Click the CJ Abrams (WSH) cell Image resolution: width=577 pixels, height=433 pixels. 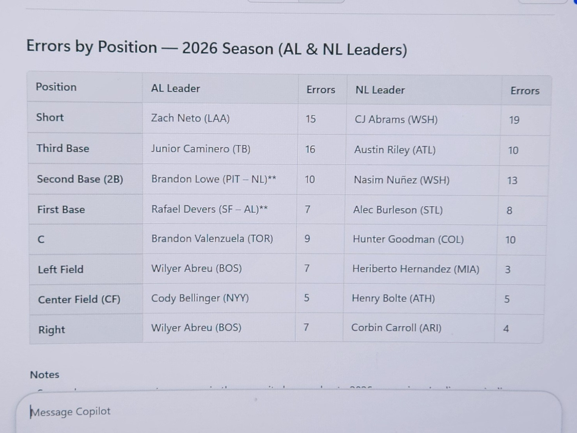(423, 120)
